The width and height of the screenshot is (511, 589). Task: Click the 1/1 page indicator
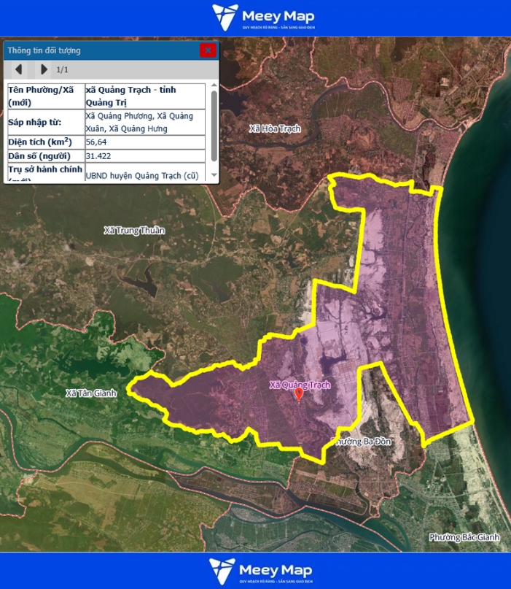(x=63, y=70)
